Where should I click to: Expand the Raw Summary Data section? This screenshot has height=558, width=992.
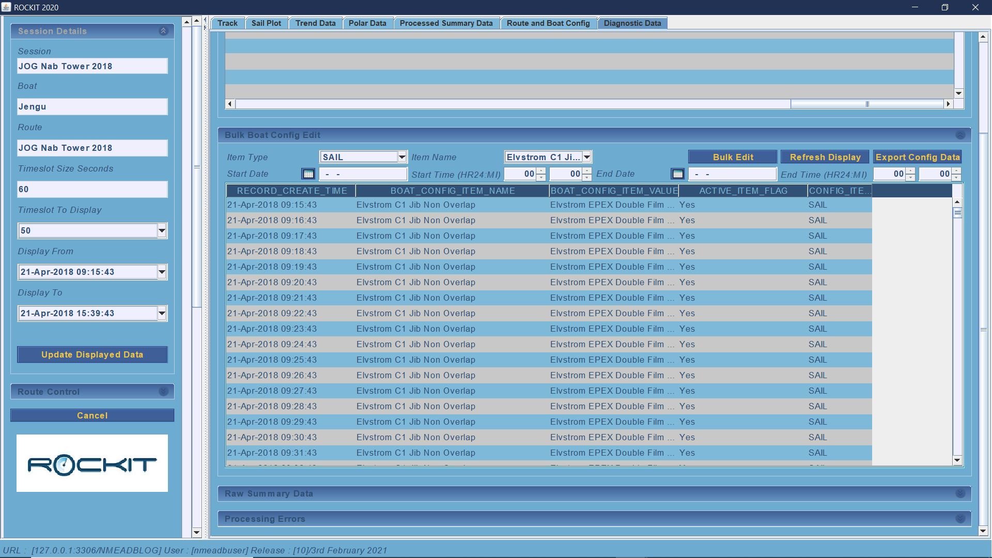point(960,493)
